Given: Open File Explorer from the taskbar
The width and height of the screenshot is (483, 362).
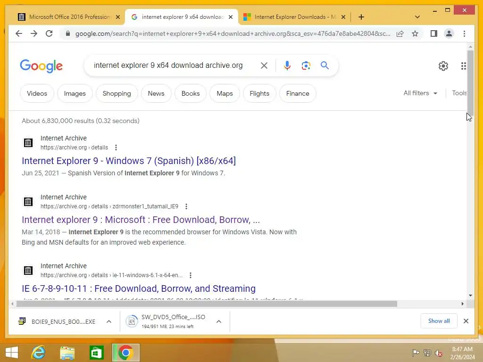Looking at the screenshot, I should pos(67,353).
